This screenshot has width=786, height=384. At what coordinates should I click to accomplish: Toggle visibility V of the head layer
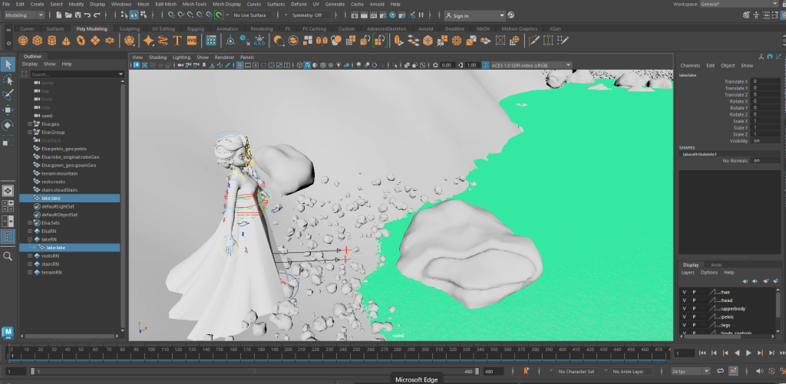pos(684,300)
